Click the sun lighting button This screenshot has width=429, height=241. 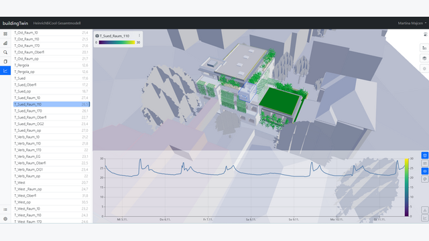pos(424,68)
